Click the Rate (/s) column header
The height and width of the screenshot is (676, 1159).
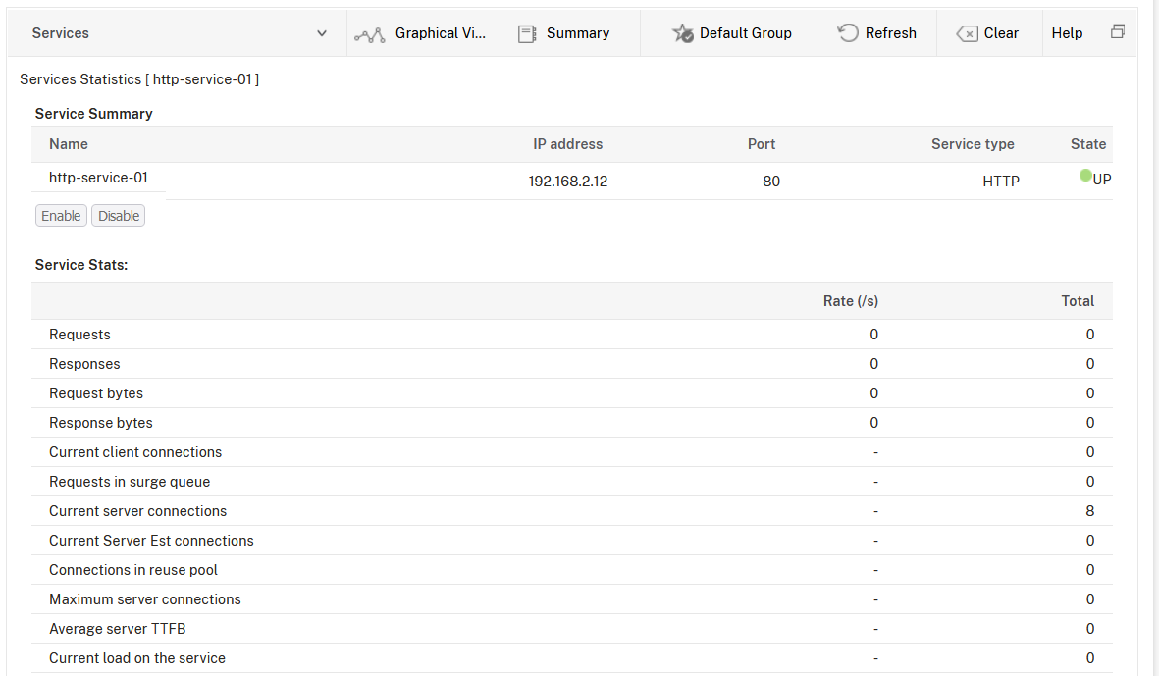(x=850, y=301)
